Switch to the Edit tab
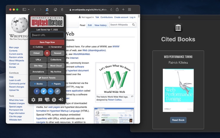This screenshot has width=220, height=138. tap(90, 25)
